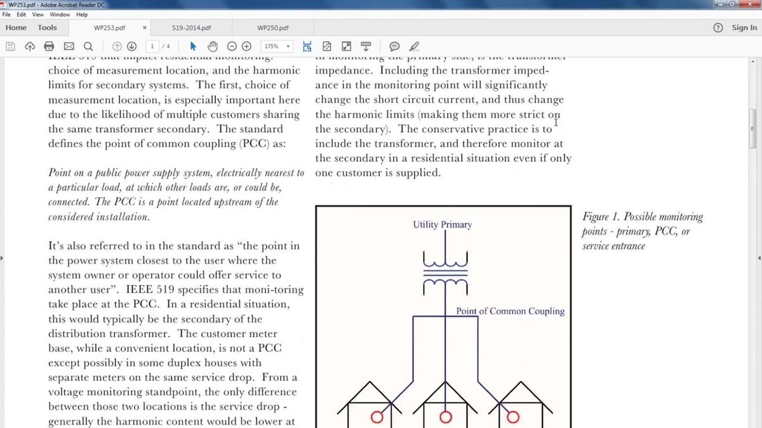Click the Sign In button

[744, 27]
